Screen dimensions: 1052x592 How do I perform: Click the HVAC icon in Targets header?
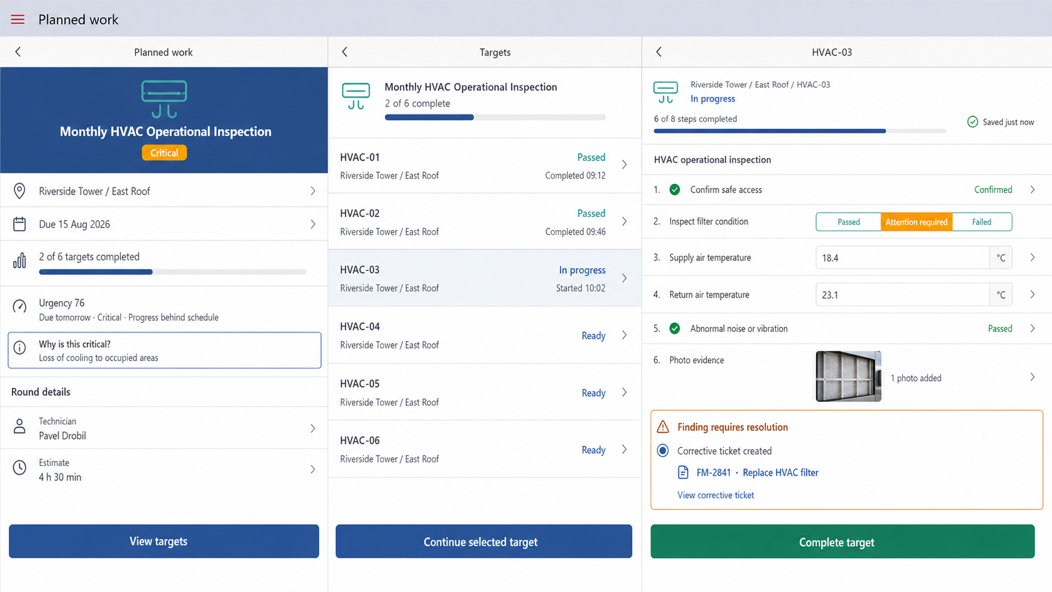click(x=356, y=96)
